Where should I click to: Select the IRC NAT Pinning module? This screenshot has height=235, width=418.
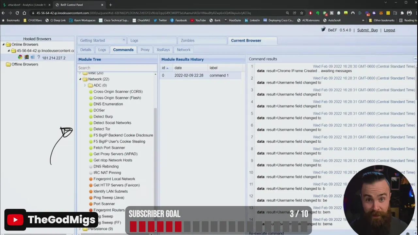click(107, 173)
